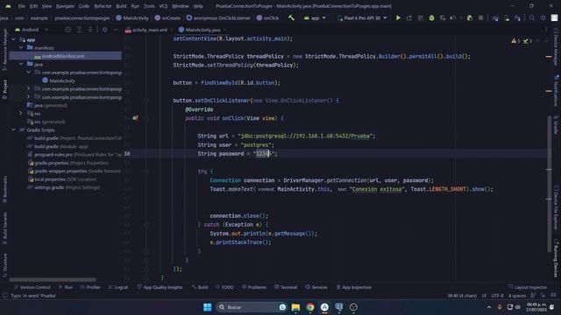Click Collapse All in Project panel toolbar
Viewport: 561px width, 315px height.
(x=90, y=30)
